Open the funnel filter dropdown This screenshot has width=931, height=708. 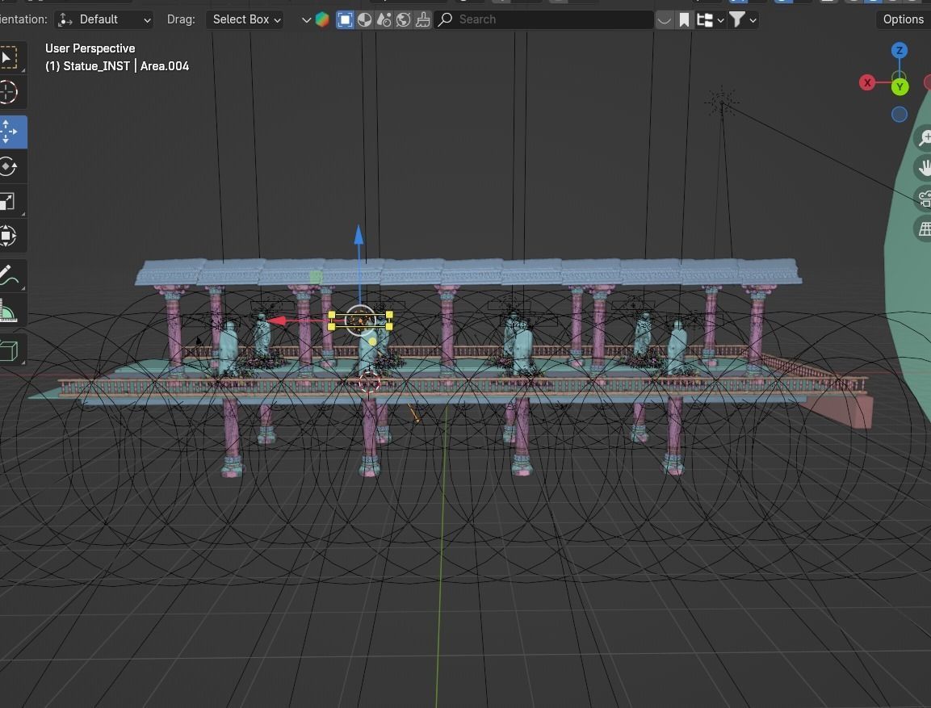click(x=743, y=19)
